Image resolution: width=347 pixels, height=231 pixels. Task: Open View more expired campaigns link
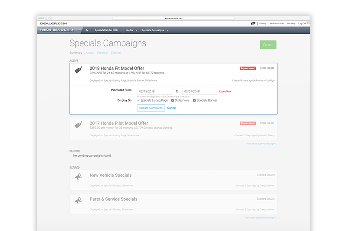point(261,218)
